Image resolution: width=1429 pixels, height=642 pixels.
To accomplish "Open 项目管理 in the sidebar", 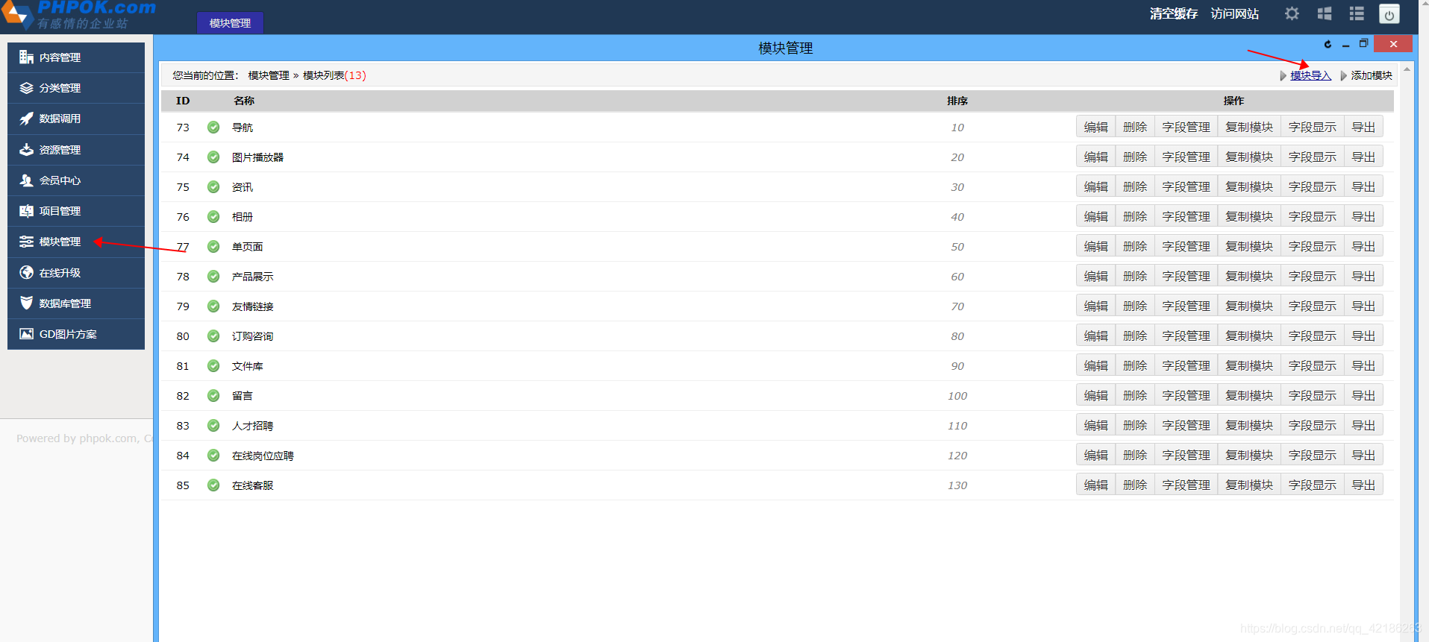I will coord(76,211).
